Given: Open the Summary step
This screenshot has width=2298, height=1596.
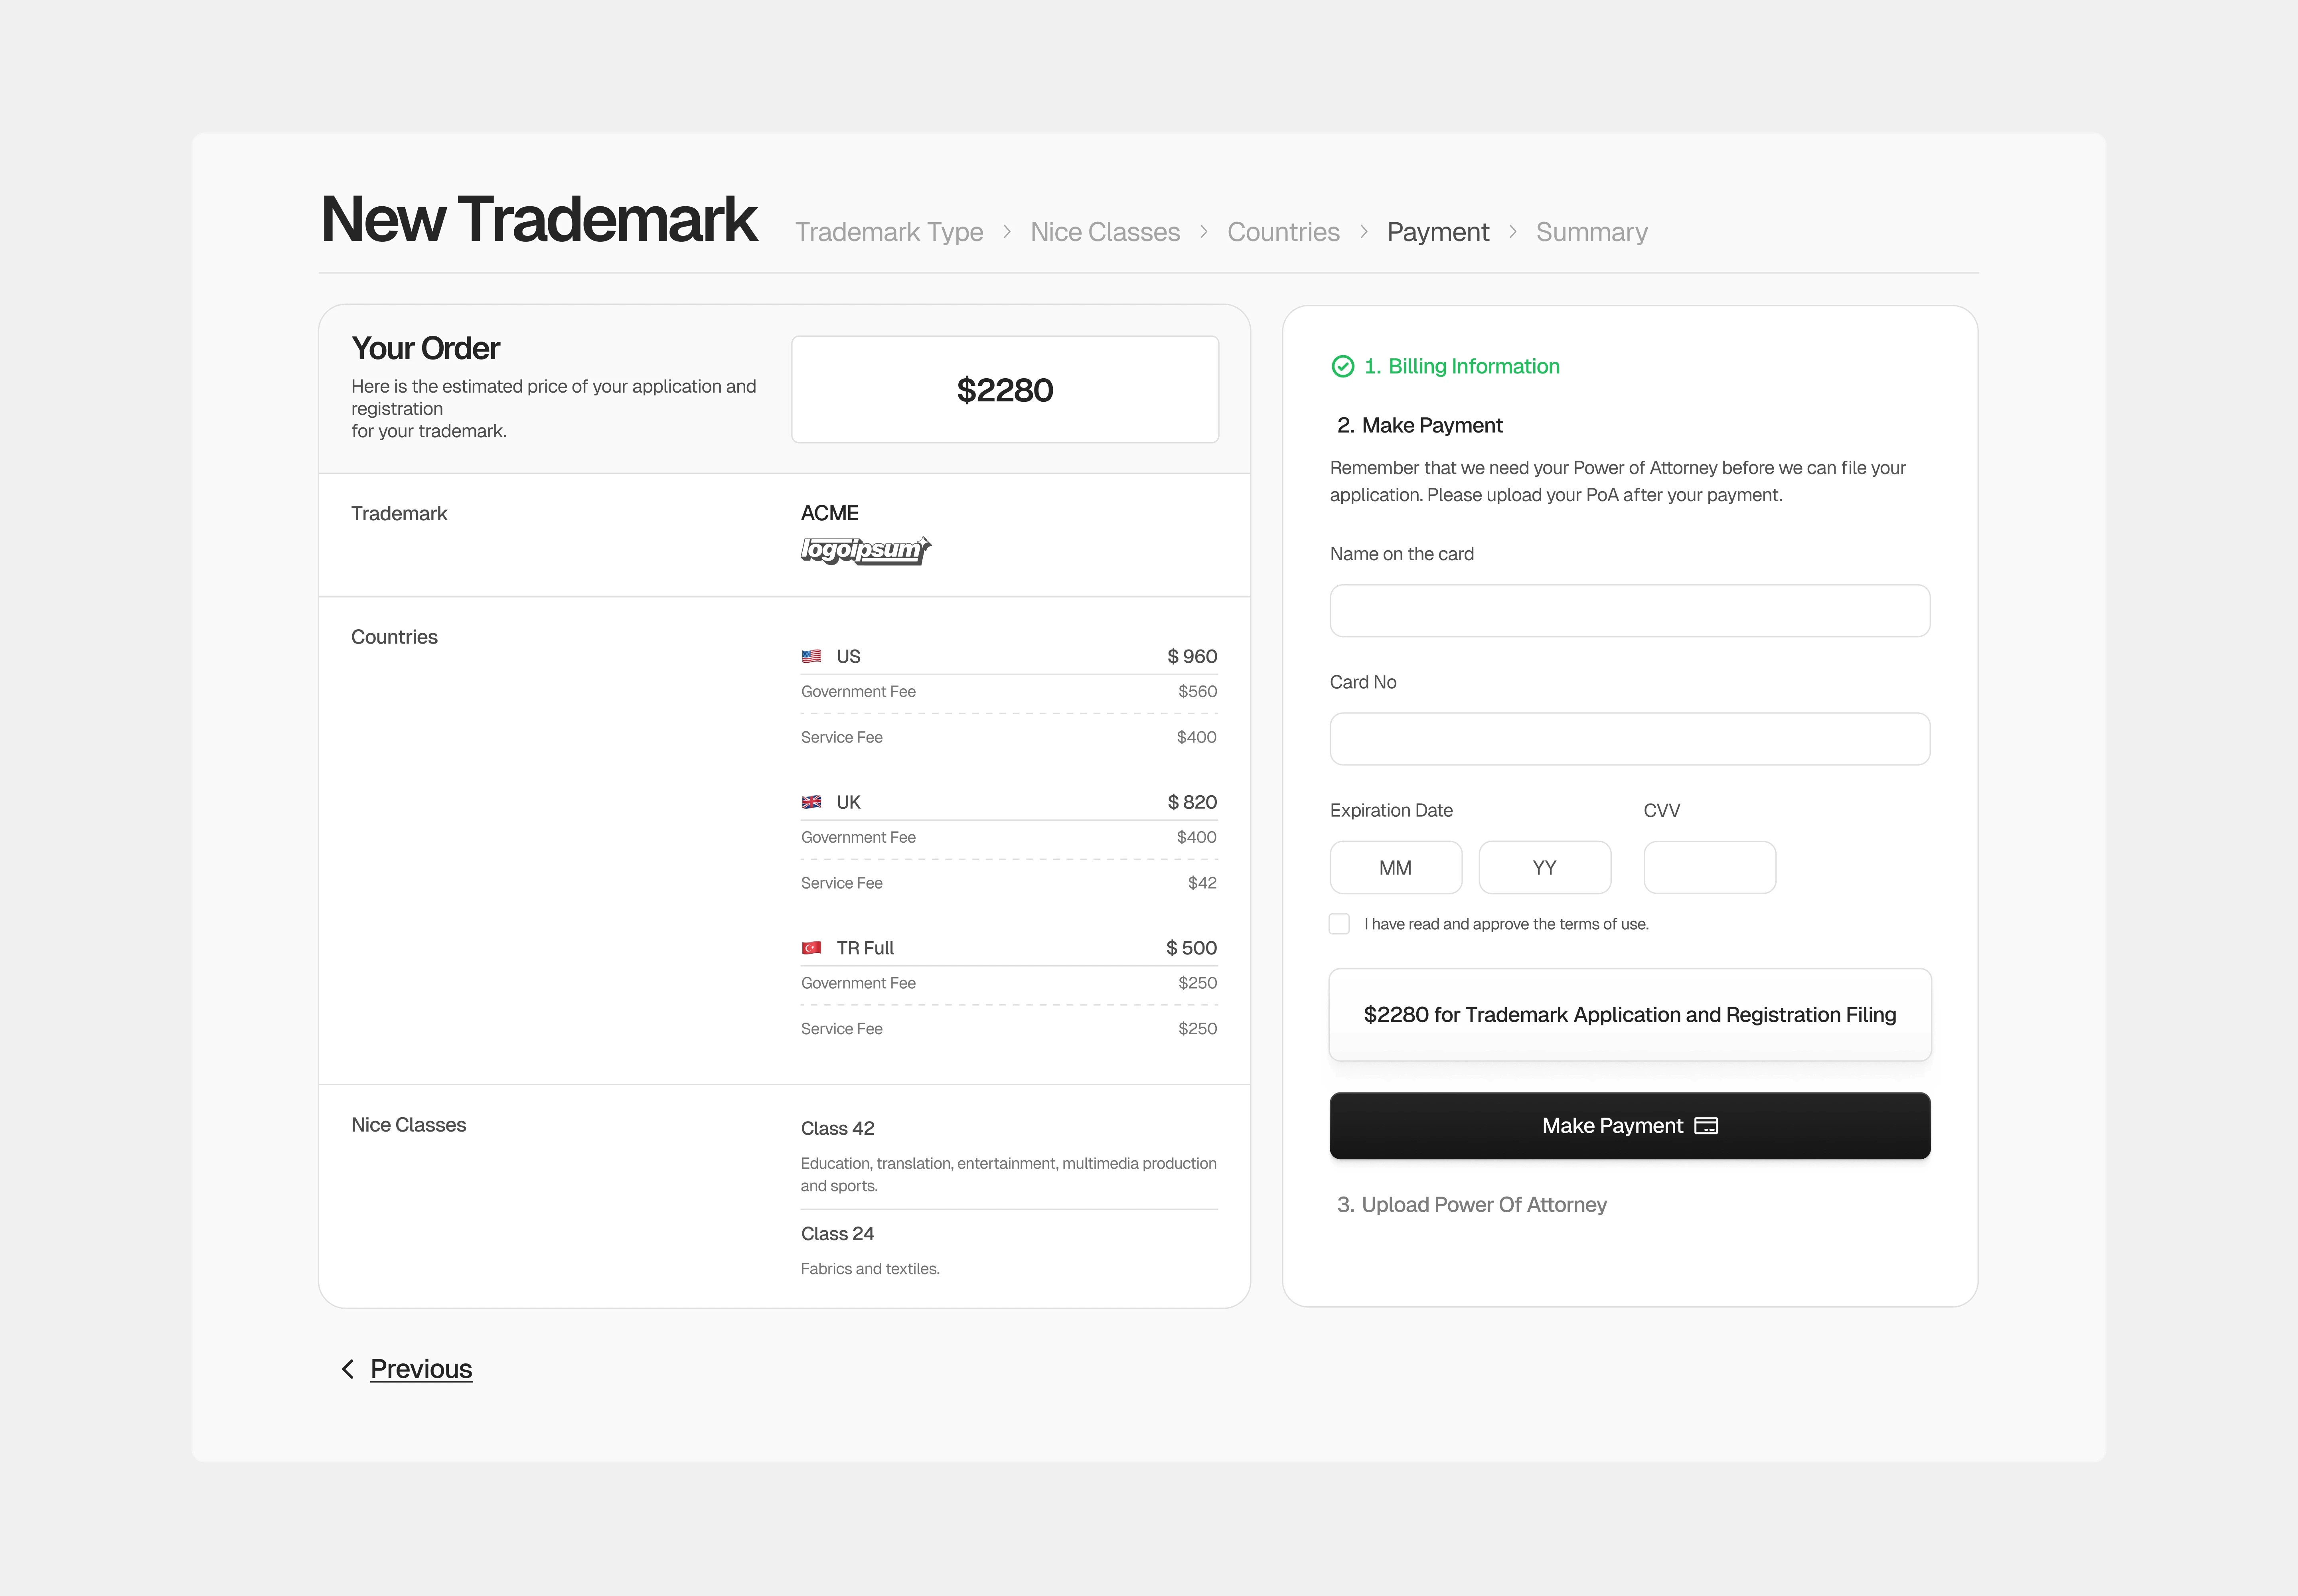Looking at the screenshot, I should [x=1591, y=232].
